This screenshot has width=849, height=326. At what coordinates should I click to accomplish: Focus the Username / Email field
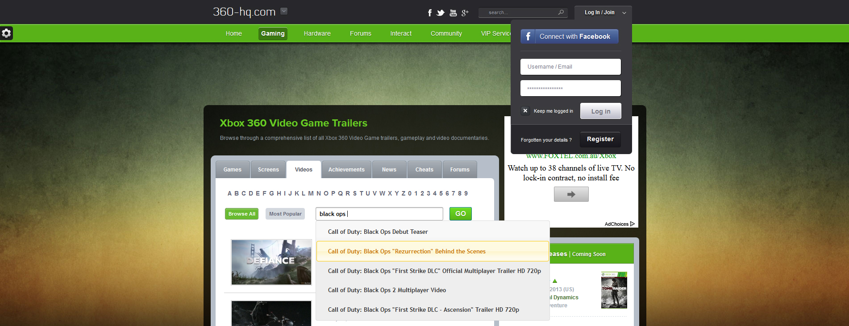click(570, 67)
